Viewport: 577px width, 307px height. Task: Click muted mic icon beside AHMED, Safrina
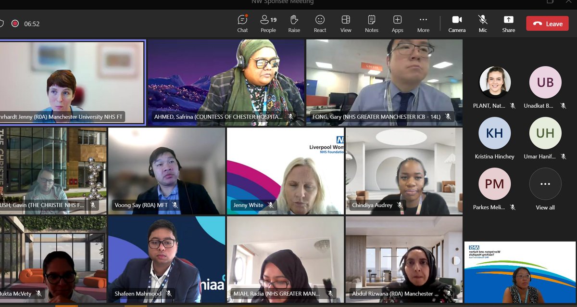pos(290,116)
